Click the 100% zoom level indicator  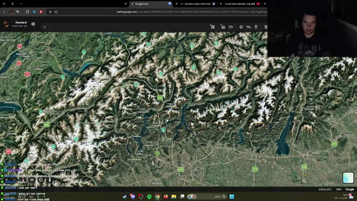(339, 189)
